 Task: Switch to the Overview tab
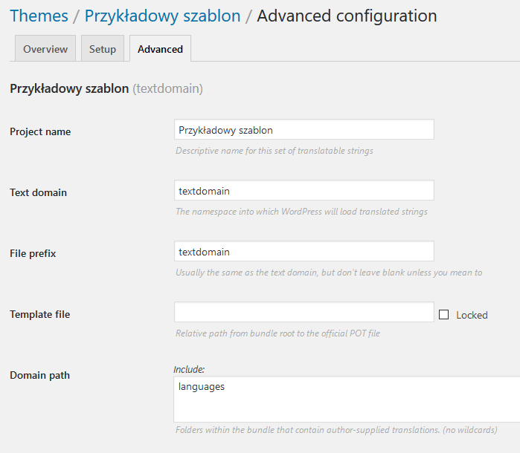click(45, 49)
